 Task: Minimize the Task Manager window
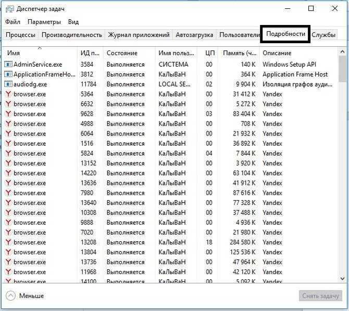pyautogui.click(x=288, y=9)
